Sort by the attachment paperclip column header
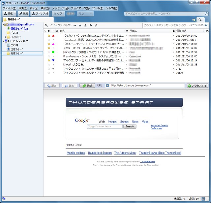Image resolution: width=211 pixels, height=203 pixels. (x=57, y=31)
